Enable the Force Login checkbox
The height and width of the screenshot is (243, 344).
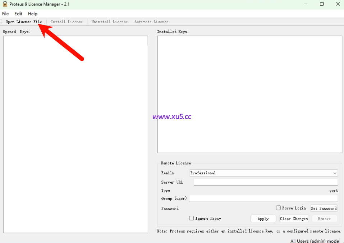pos(278,208)
